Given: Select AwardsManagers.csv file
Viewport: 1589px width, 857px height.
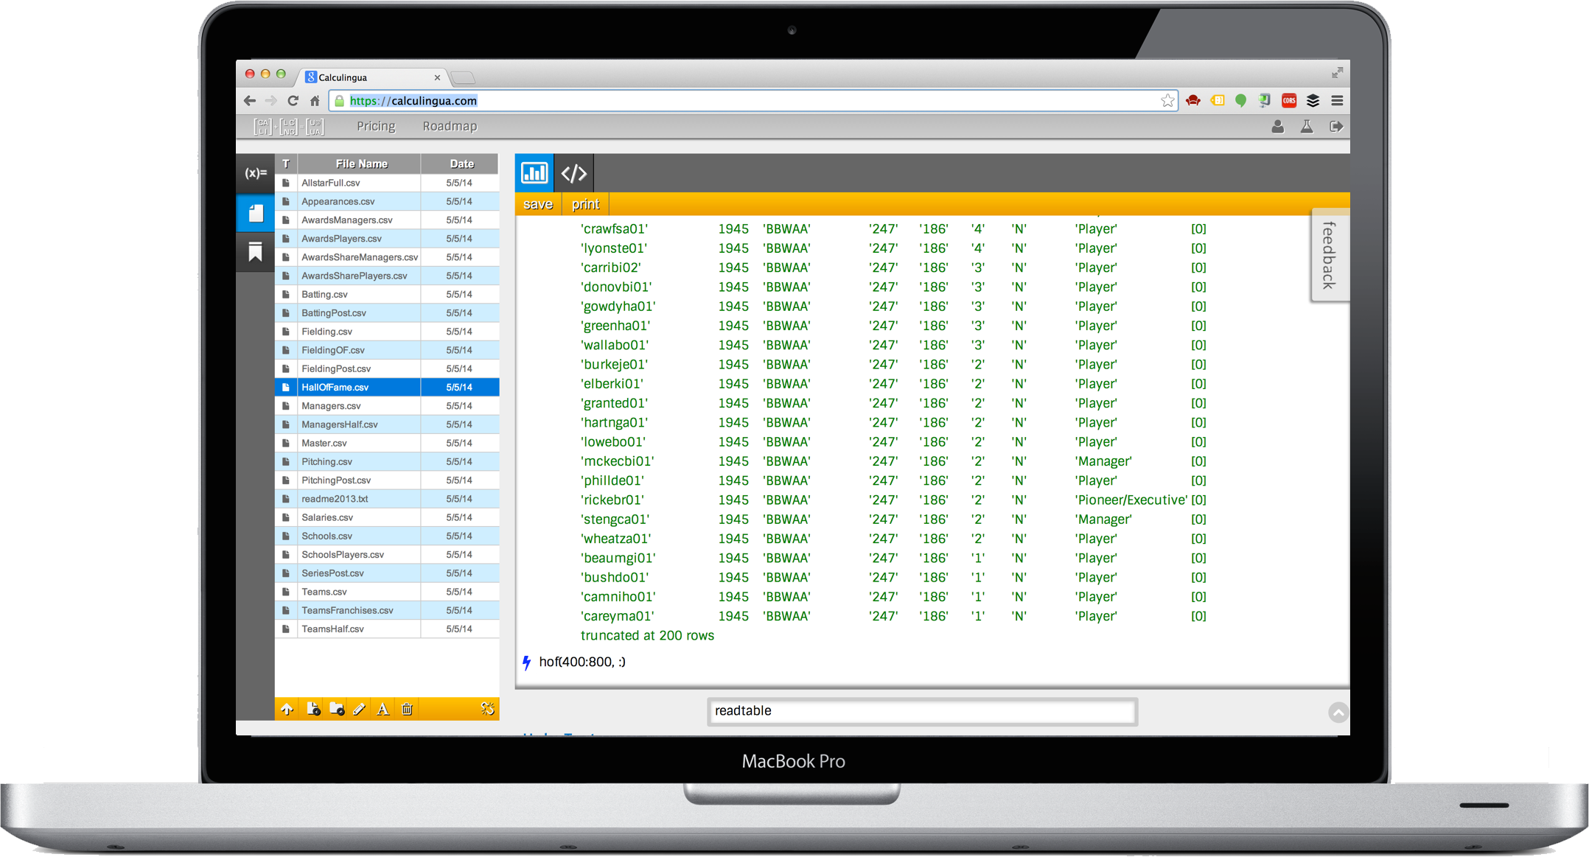Looking at the screenshot, I should click(x=387, y=220).
